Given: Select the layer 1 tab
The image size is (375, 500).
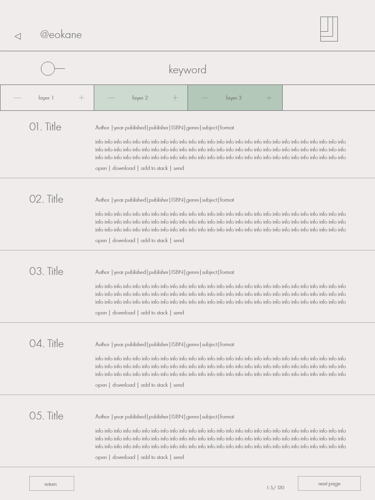Looking at the screenshot, I should (x=46, y=98).
